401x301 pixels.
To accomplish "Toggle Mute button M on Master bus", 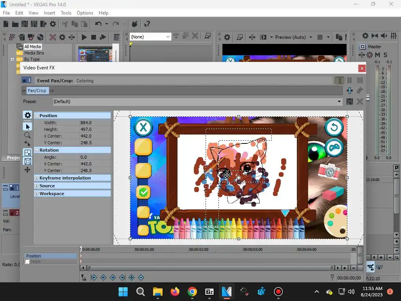I will (378, 55).
